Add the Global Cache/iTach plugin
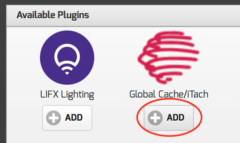 169,118
